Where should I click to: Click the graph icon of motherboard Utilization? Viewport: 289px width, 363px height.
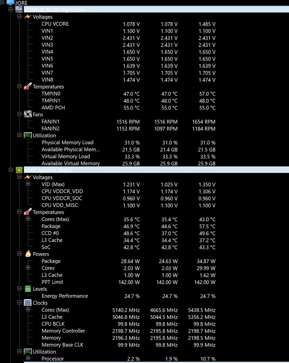coord(28,135)
